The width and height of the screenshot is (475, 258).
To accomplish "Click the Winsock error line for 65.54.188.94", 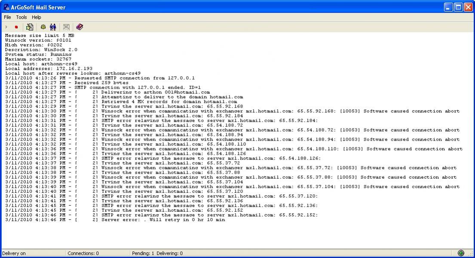I will click(233, 140).
